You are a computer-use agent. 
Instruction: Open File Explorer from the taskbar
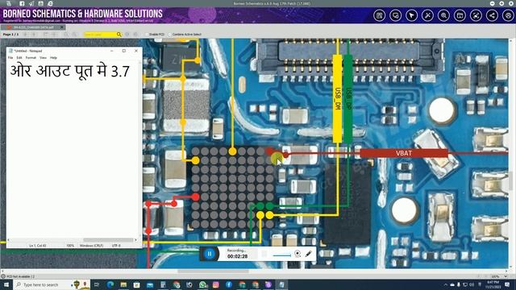click(x=123, y=284)
